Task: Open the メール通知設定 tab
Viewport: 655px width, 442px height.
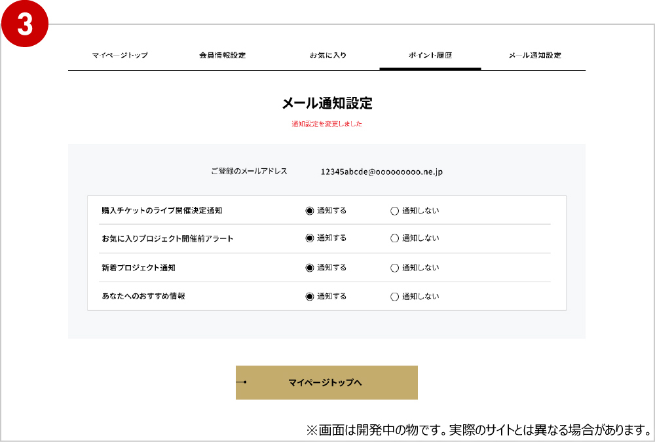Action: [534, 55]
